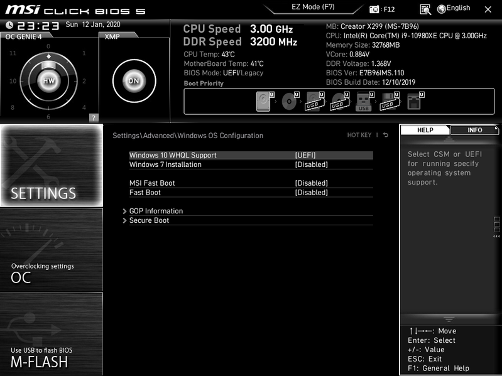Take a screenshot with the F12 camera icon
This screenshot has height=376, width=502.
click(374, 9)
